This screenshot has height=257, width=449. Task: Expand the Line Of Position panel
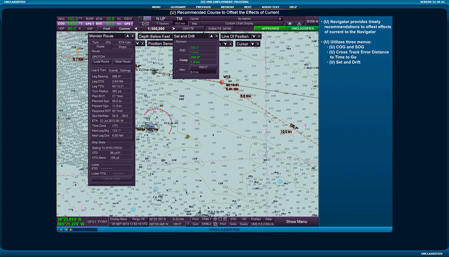point(254,36)
